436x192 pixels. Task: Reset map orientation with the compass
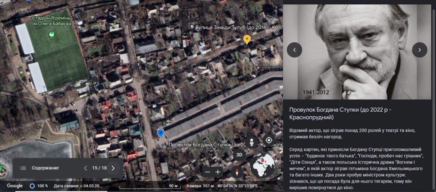tap(237, 172)
